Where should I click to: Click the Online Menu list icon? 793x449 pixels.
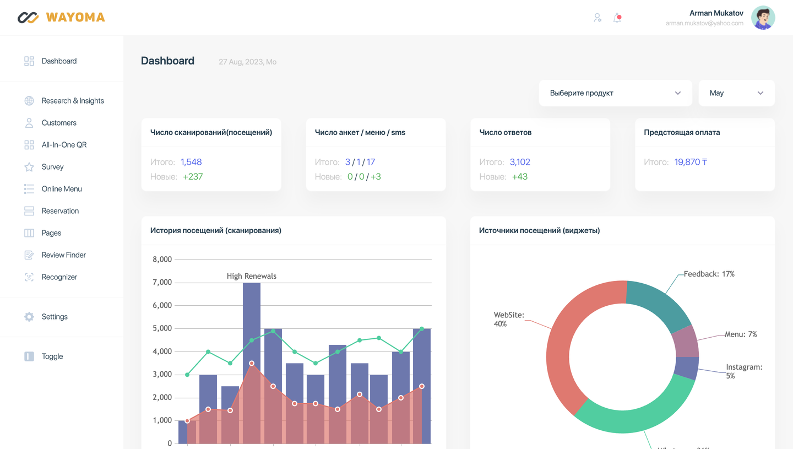[29, 189]
